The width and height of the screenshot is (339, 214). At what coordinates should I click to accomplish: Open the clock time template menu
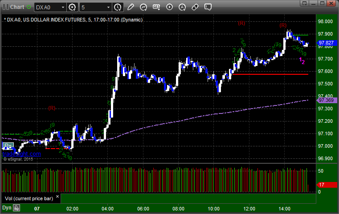coord(118,8)
